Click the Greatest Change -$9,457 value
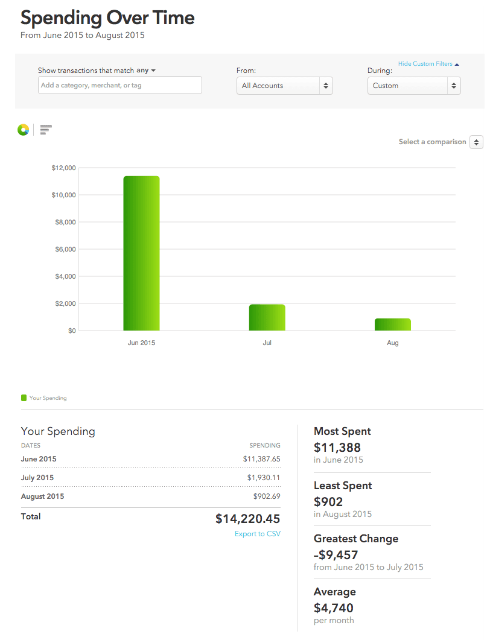This screenshot has width=490, height=640. [x=336, y=555]
